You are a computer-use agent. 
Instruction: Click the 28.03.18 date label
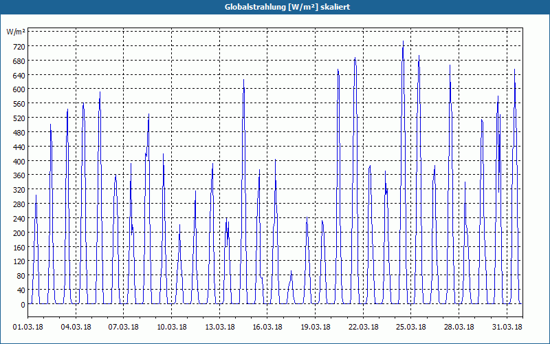coord(459,327)
